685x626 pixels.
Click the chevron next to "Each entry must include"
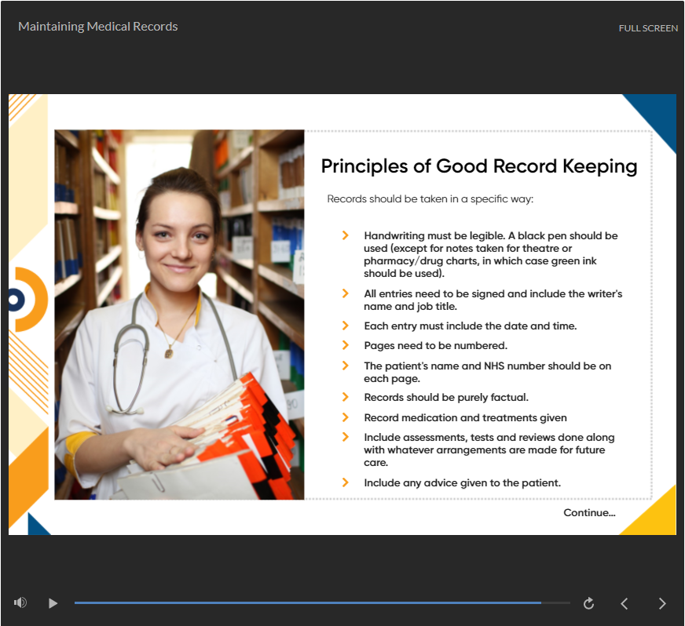[x=346, y=326]
